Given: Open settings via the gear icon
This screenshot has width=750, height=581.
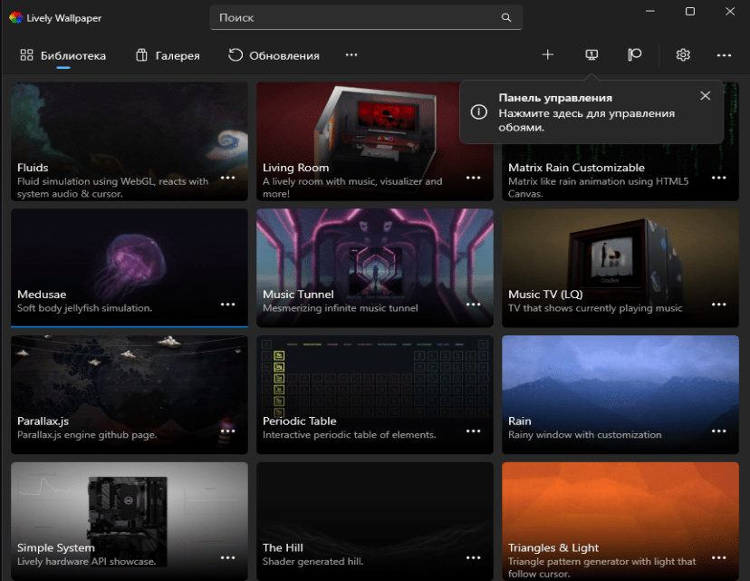Looking at the screenshot, I should click(x=683, y=55).
